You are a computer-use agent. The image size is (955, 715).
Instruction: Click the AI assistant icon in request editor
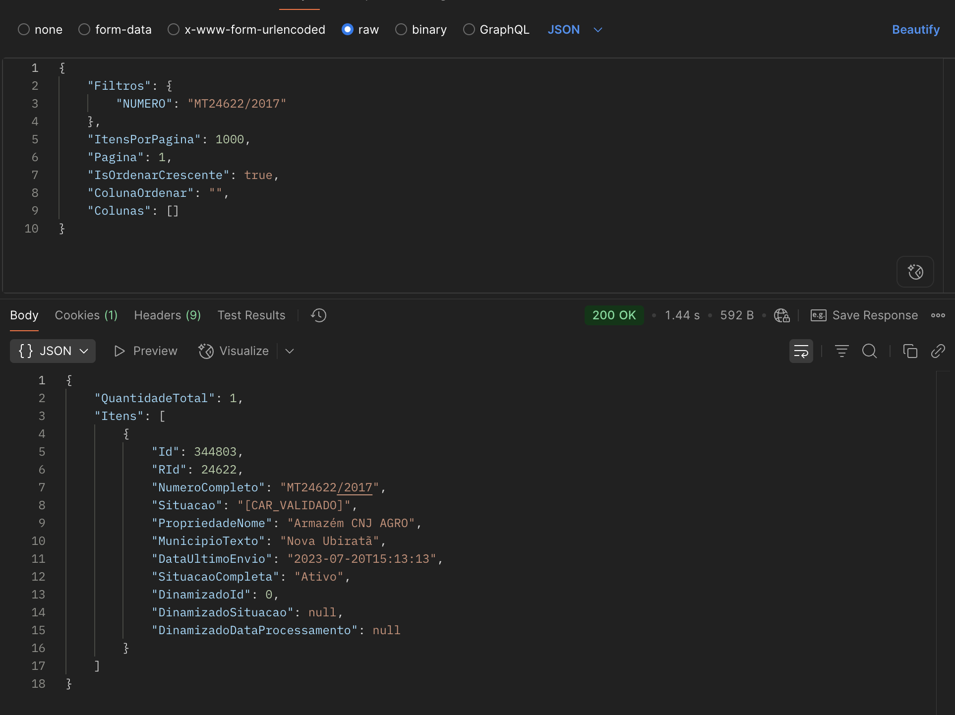tap(915, 272)
